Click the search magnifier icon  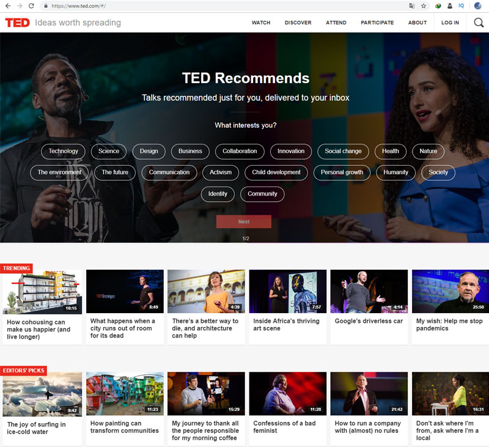coord(479,22)
